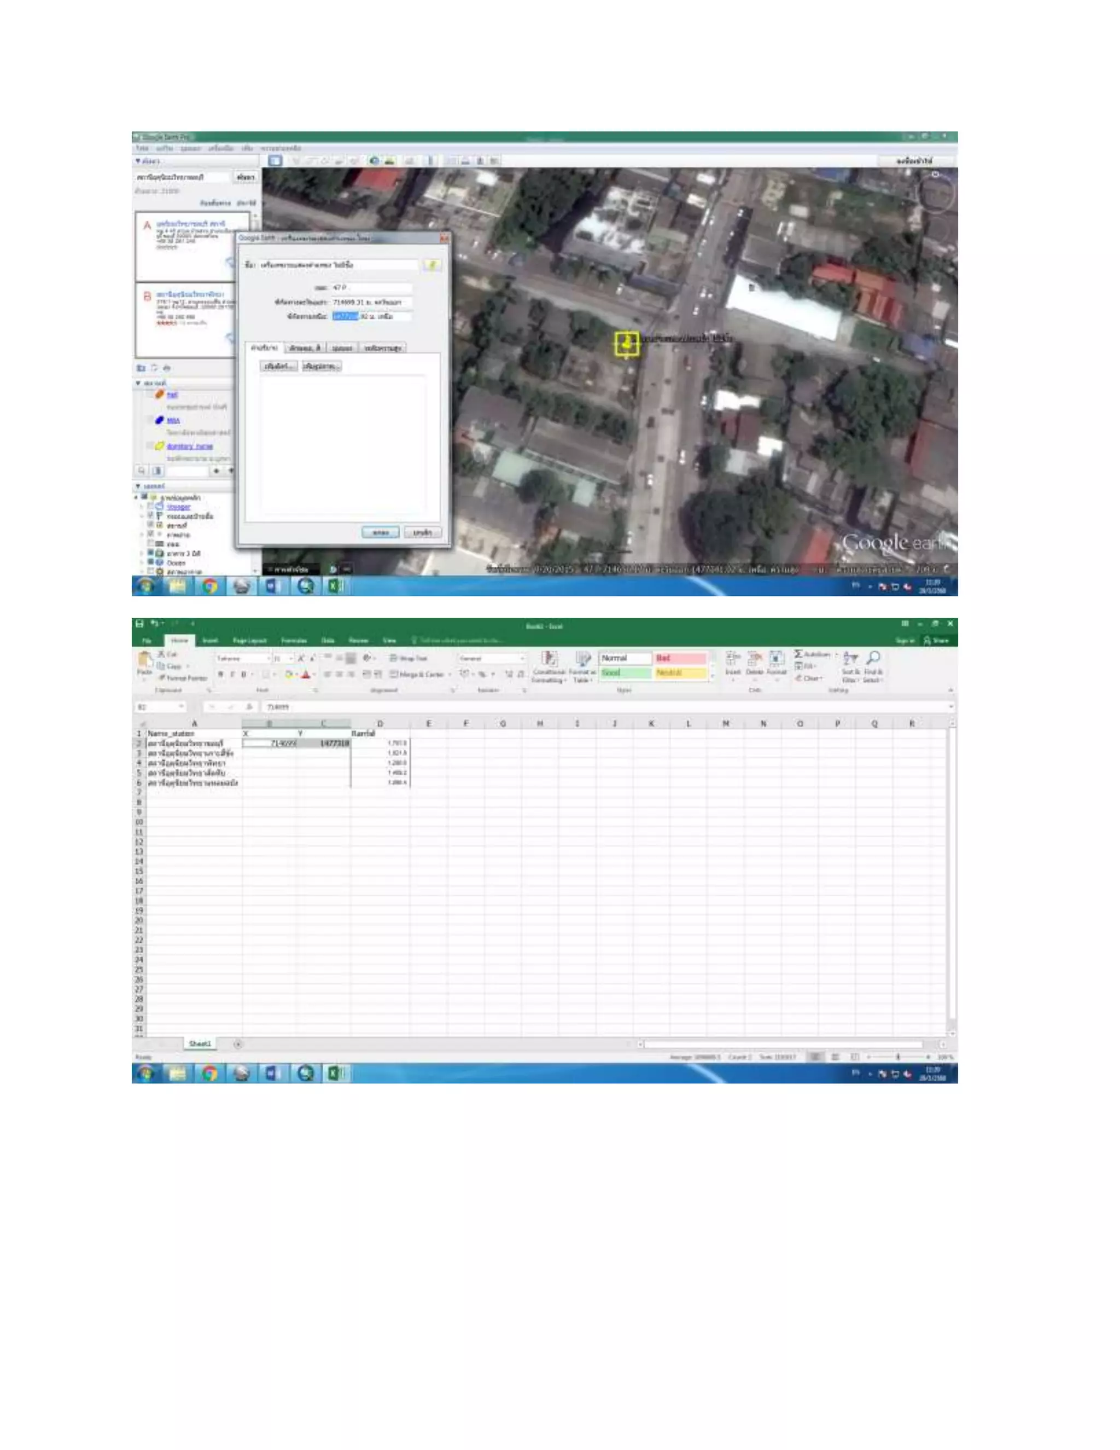The height and width of the screenshot is (1450, 1120).
Task: Open the Page Layout ribbon tab
Action: point(249,641)
